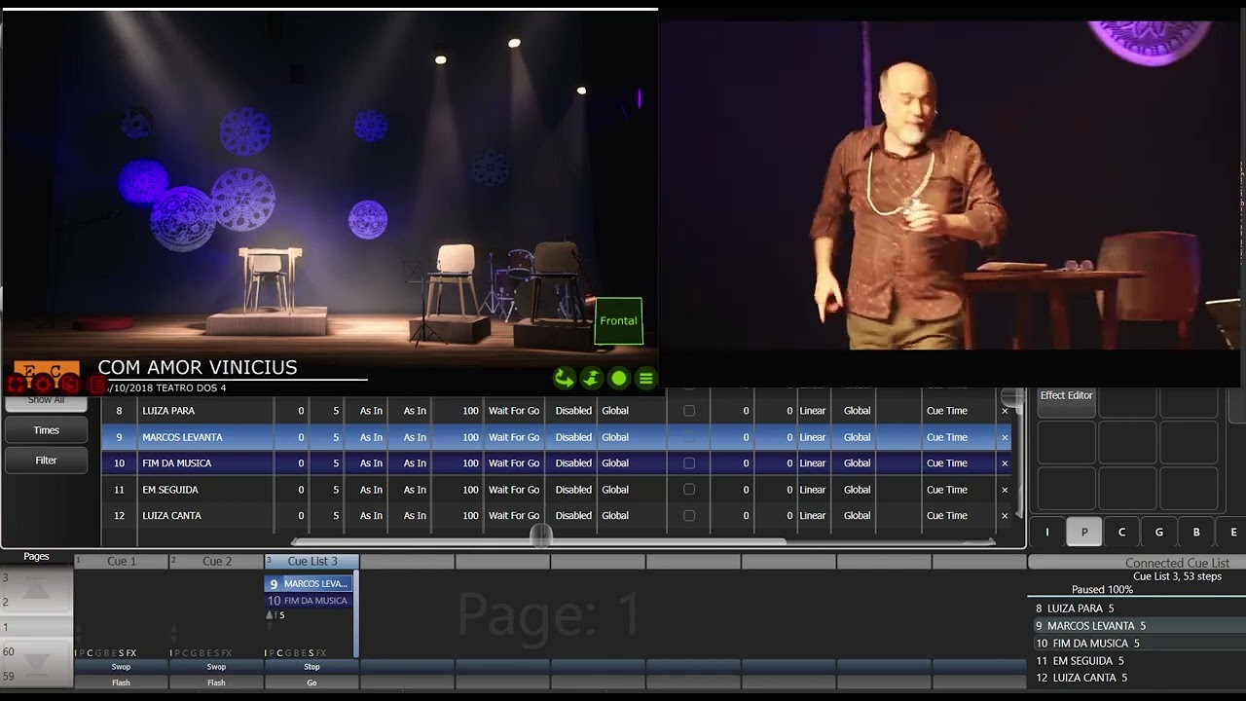
Task: Select 8 LUIZA PARA in Connected Cue List
Action: (x=1137, y=609)
